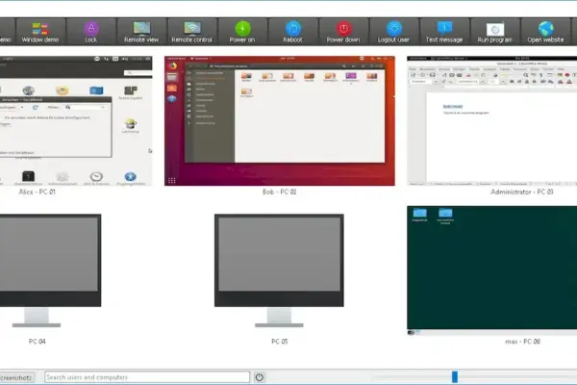Toggle the powered-on computers filter button
The width and height of the screenshot is (577, 385).
(x=260, y=377)
